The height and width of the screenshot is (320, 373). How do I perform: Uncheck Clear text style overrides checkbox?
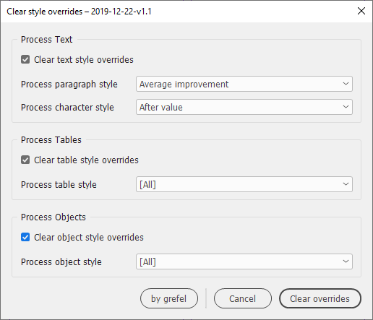tap(25, 59)
